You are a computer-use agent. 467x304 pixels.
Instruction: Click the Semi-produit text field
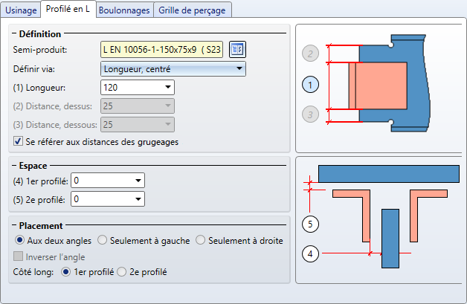(162, 50)
